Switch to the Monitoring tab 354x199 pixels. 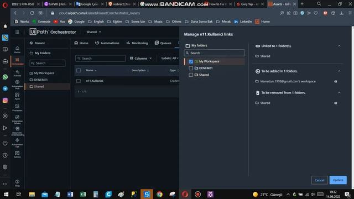[137, 43]
